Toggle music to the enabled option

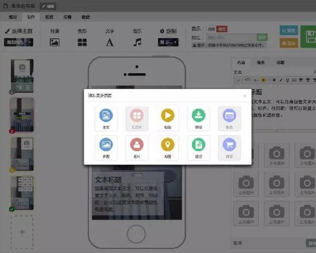point(211,29)
